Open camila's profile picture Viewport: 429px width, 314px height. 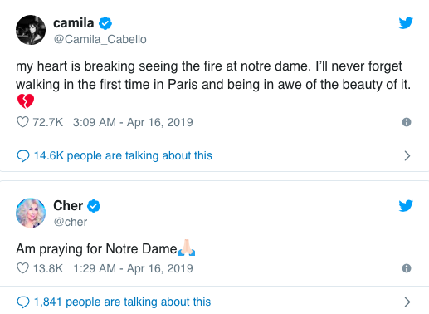click(x=31, y=30)
